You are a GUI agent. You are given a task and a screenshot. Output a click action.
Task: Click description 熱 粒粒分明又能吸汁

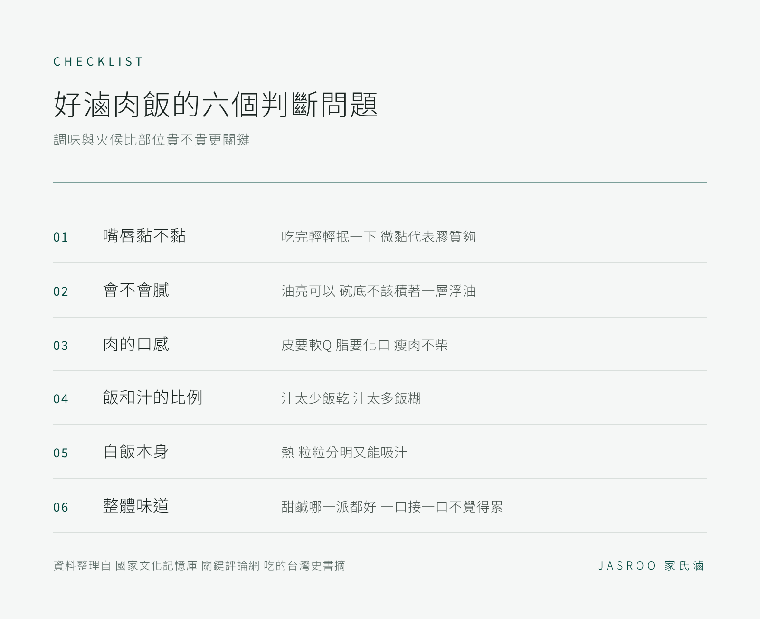click(344, 452)
